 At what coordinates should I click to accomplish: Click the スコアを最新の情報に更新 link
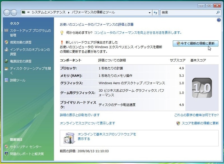200,123
